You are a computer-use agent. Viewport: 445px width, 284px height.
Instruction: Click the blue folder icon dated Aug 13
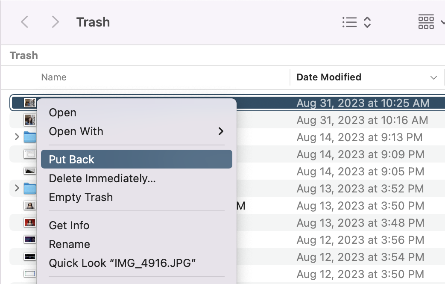[29, 189]
